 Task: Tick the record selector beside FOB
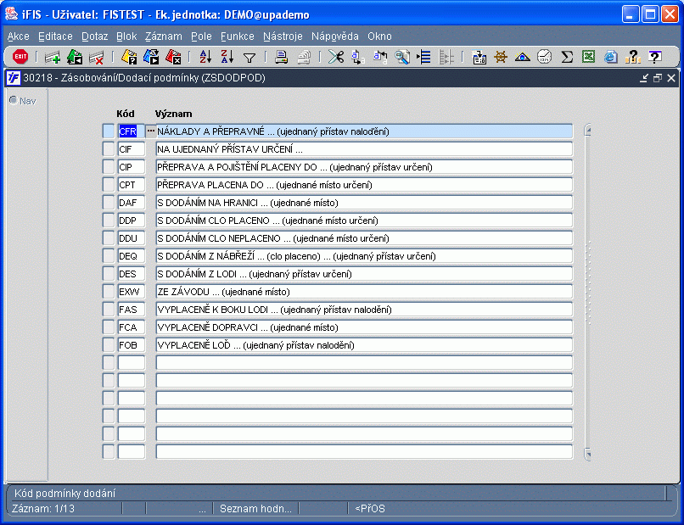[x=108, y=345]
